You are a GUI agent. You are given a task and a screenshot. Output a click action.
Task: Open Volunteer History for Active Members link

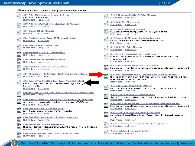point(44,52)
